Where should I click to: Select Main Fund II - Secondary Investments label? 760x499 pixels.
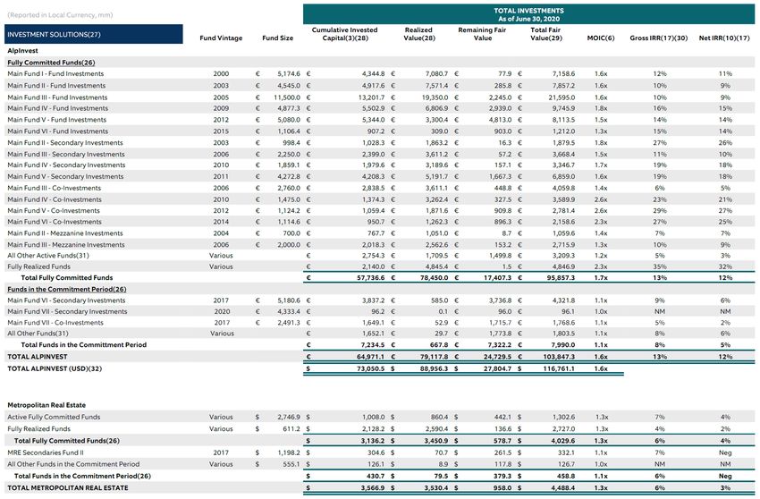(x=65, y=142)
